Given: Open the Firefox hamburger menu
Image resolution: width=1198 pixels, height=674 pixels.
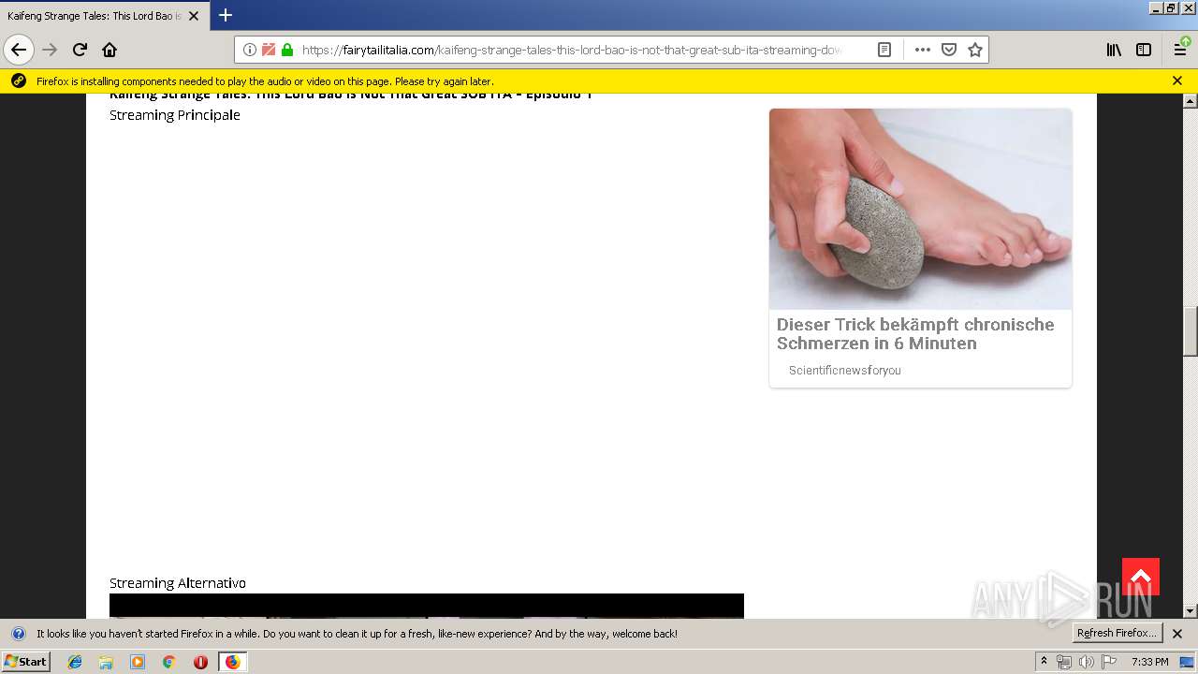Looking at the screenshot, I should pyautogui.click(x=1181, y=50).
